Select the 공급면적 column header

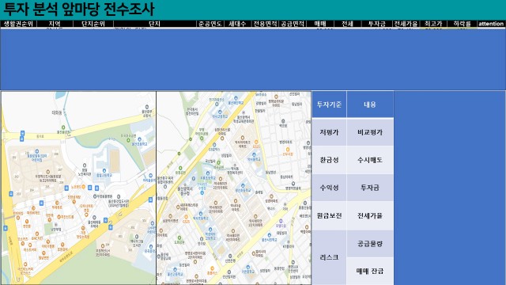(x=293, y=24)
